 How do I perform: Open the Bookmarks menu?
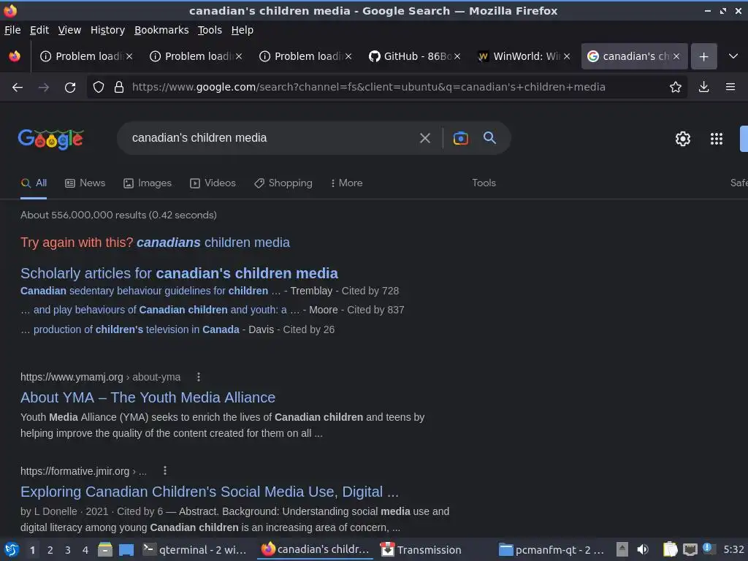[x=161, y=30]
